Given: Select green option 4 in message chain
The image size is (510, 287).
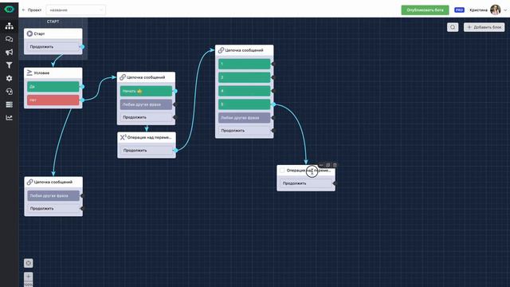Looking at the screenshot, I should coord(245,91).
